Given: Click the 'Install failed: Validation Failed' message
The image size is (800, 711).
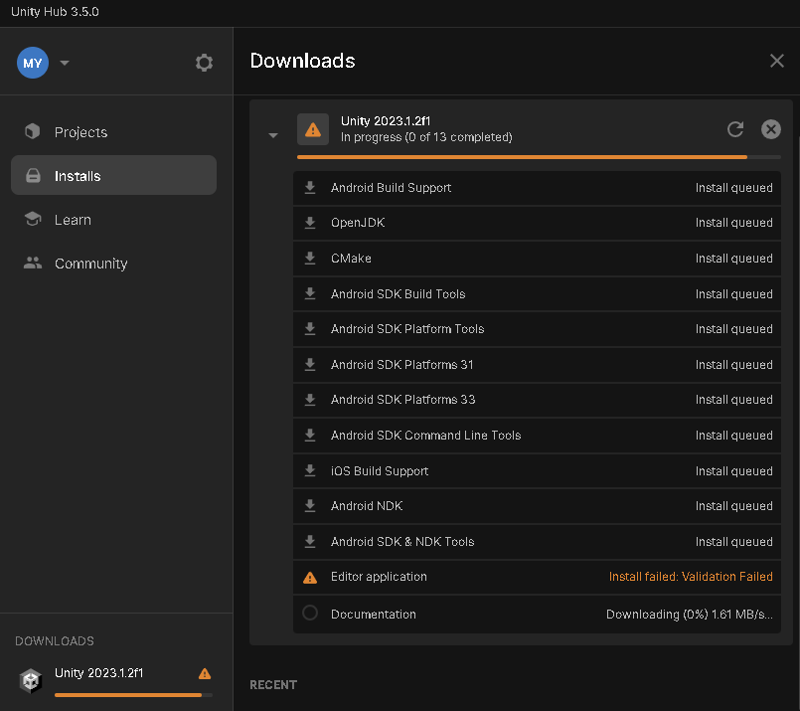Looking at the screenshot, I should [691, 577].
